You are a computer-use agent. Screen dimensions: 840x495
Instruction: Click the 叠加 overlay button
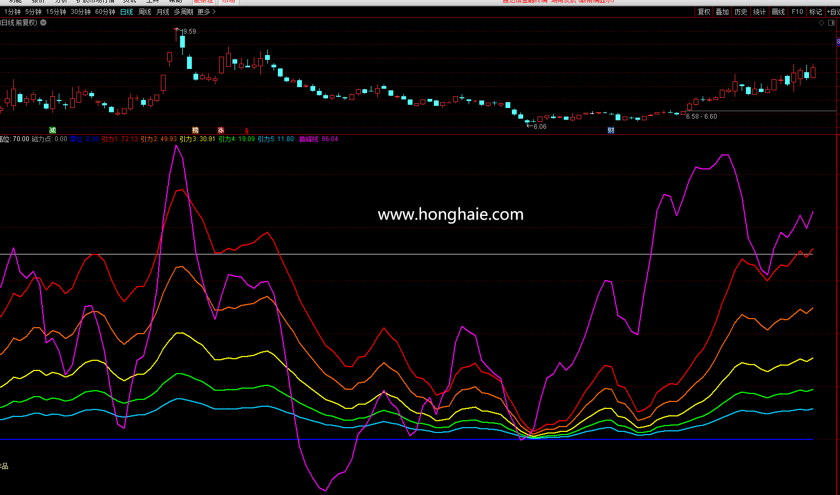[722, 12]
